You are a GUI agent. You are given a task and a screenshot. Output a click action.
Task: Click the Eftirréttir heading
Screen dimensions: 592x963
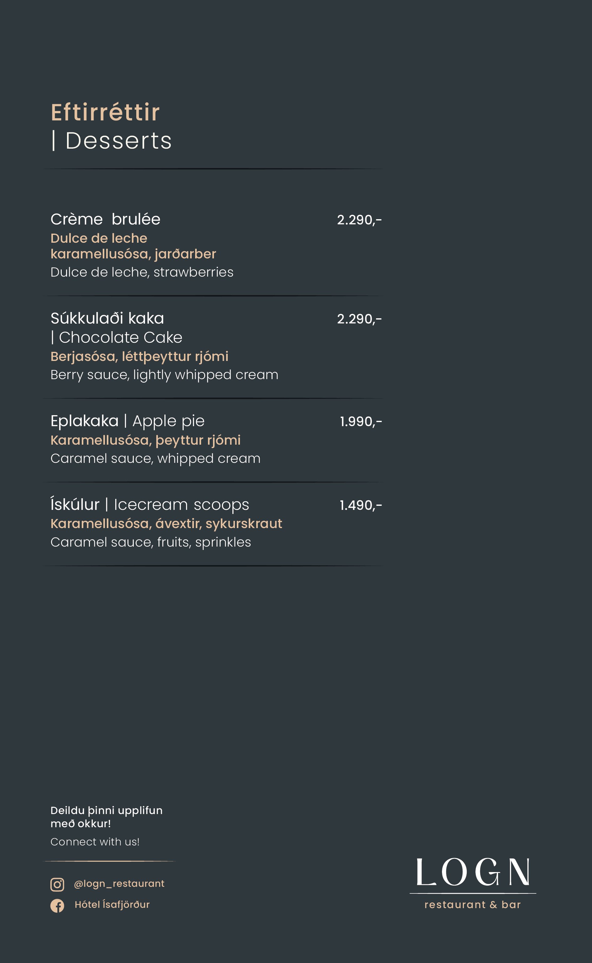pyautogui.click(x=105, y=113)
